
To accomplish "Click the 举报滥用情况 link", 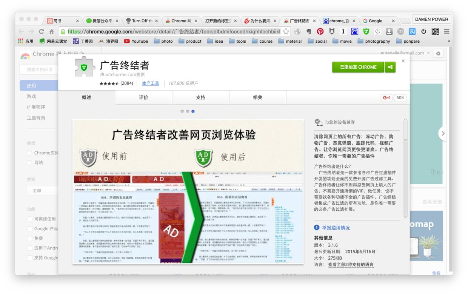I will pos(336,228).
